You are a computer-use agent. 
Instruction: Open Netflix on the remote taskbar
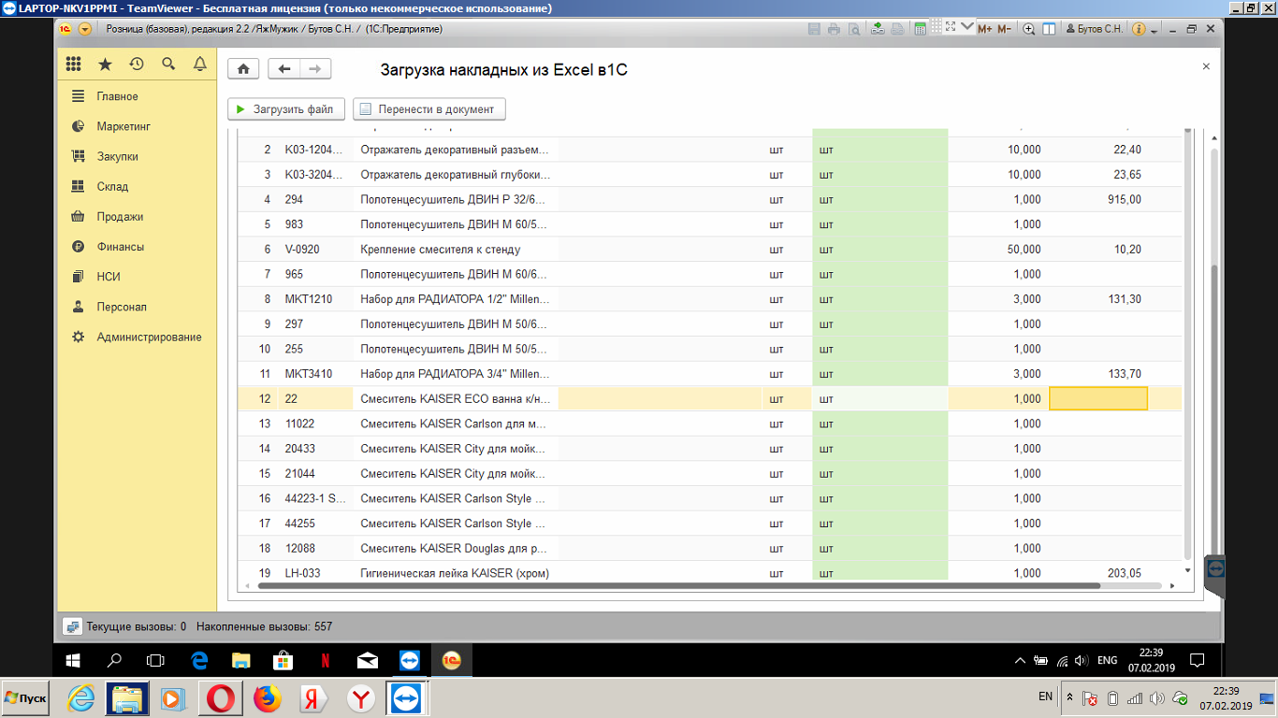325,660
